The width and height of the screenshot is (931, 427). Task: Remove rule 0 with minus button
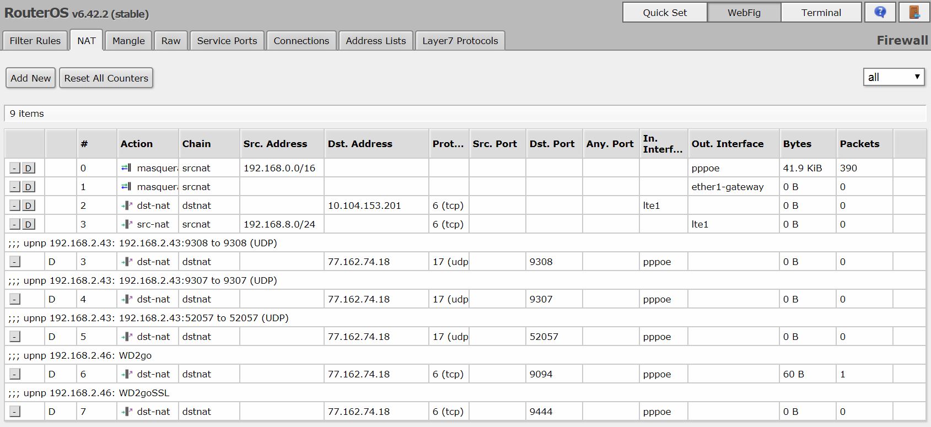pyautogui.click(x=15, y=169)
